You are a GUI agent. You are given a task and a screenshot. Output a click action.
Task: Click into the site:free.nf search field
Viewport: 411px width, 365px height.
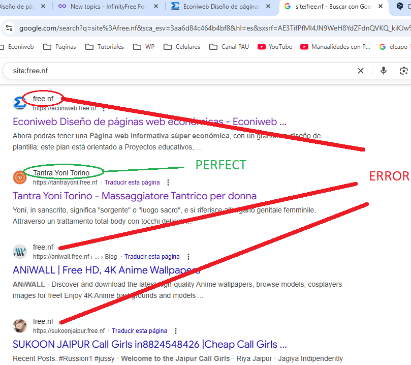tap(178, 71)
